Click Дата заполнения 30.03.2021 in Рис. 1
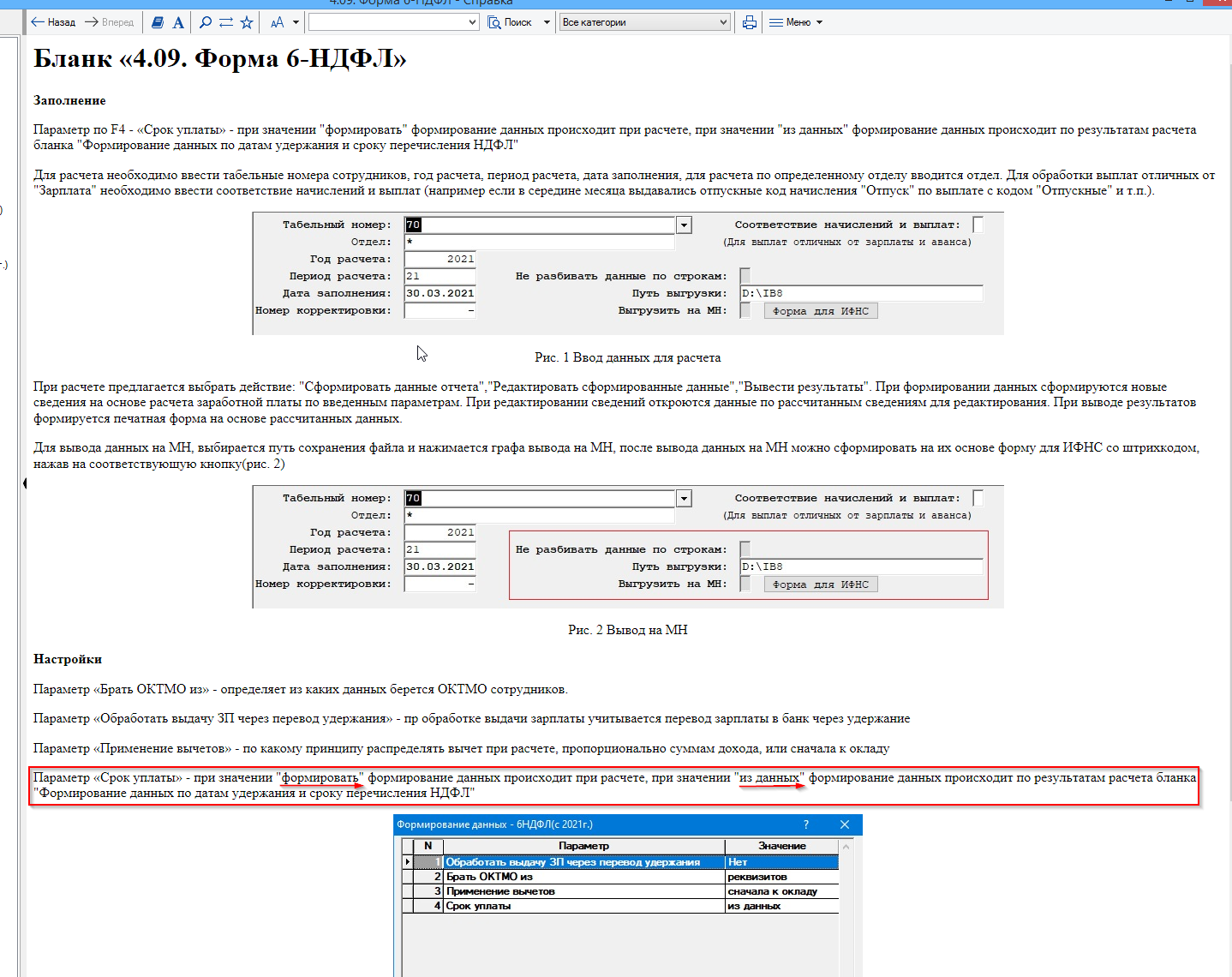Screen dimensions: 1232x977 point(440,293)
